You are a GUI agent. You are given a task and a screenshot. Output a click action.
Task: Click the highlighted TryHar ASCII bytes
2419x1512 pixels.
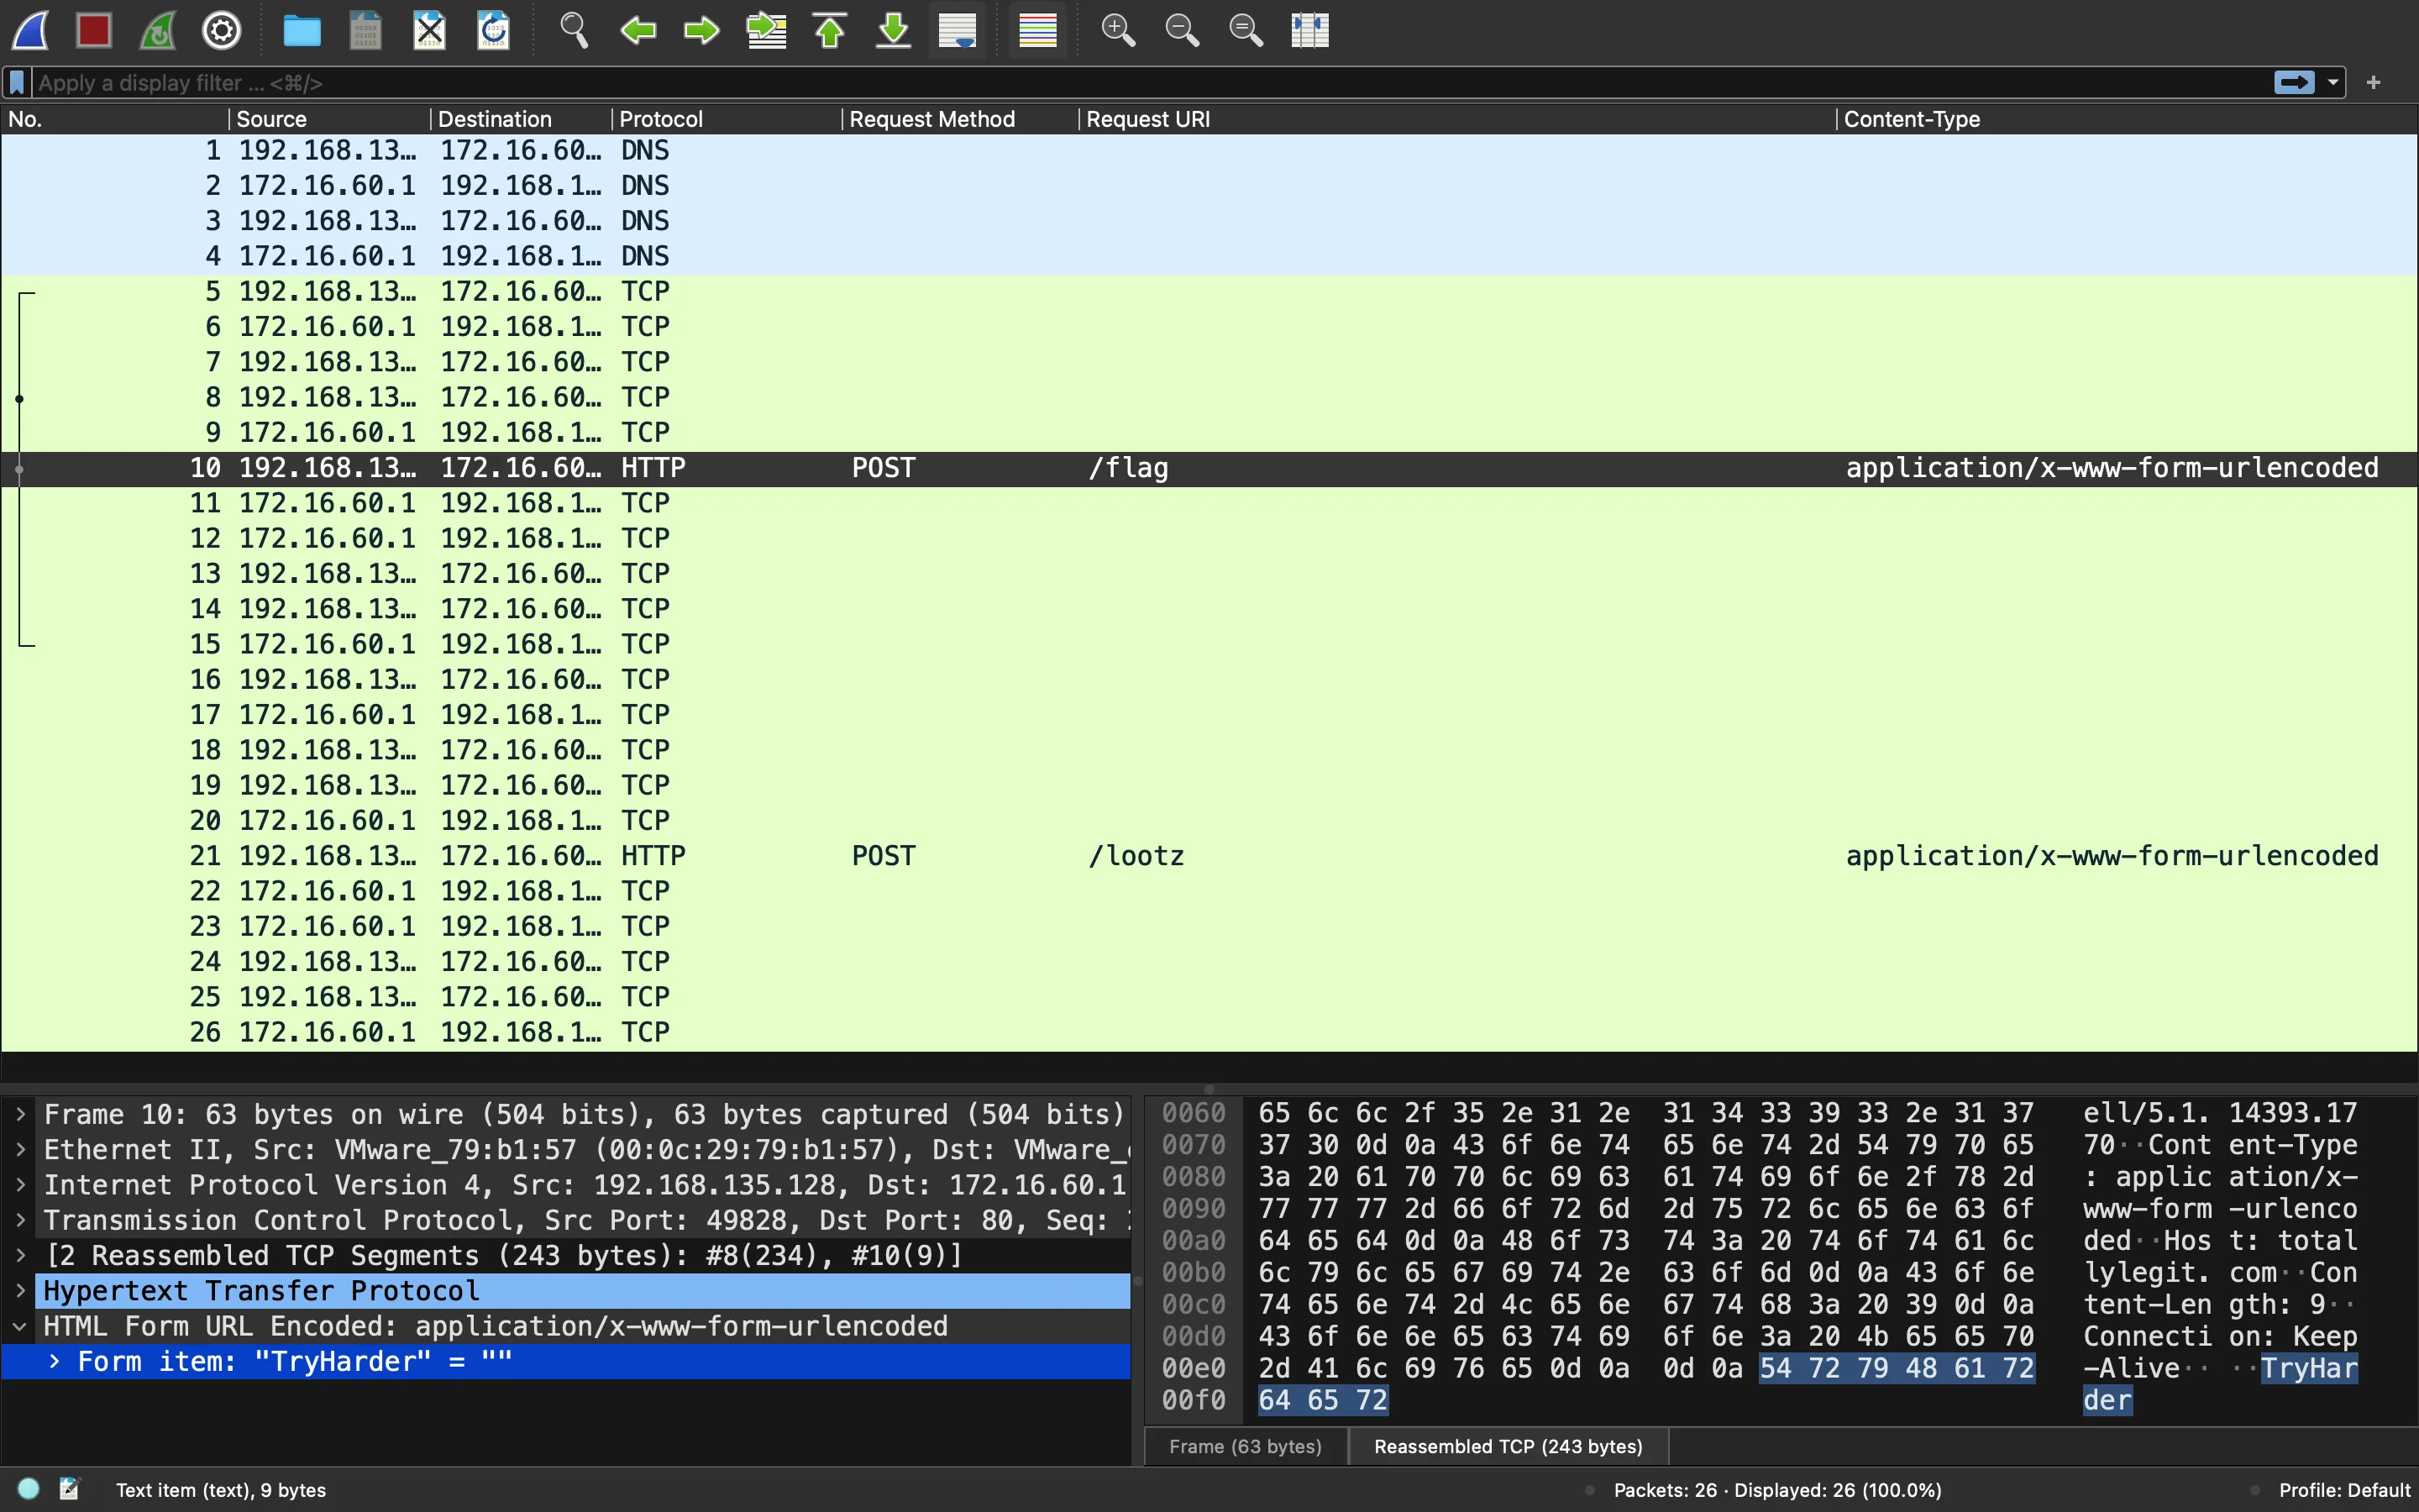(2309, 1368)
